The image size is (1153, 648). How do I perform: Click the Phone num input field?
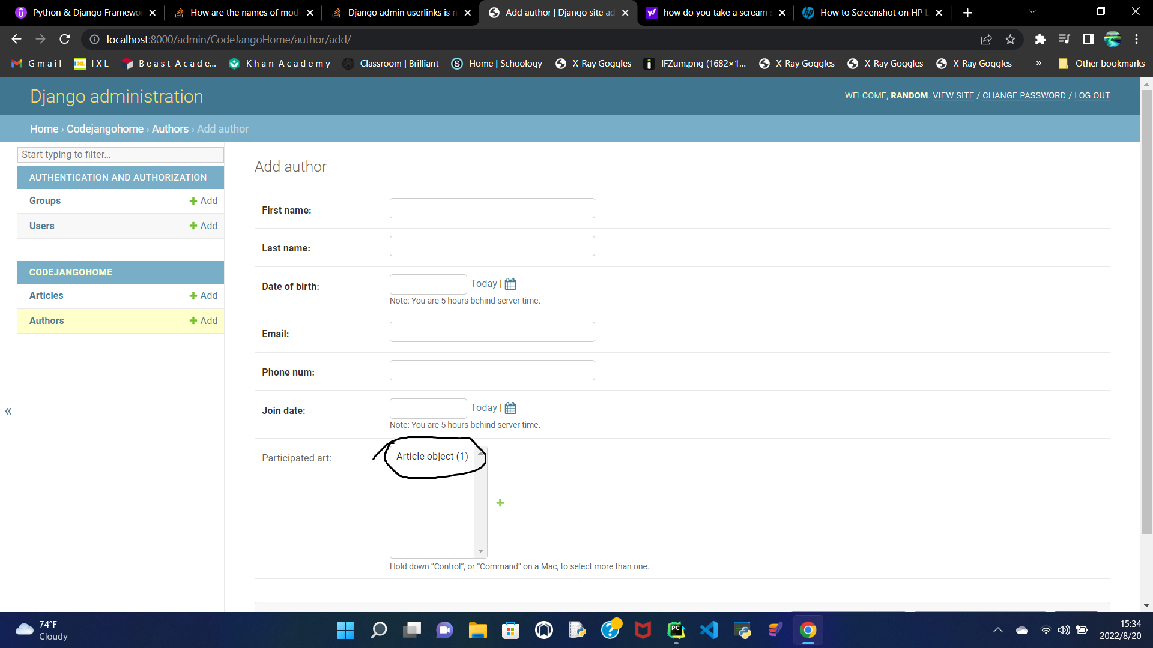pos(492,370)
